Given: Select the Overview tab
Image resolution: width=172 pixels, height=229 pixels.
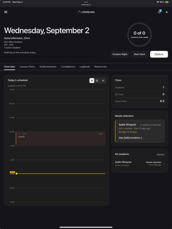Looking at the screenshot, I should coord(10,67).
